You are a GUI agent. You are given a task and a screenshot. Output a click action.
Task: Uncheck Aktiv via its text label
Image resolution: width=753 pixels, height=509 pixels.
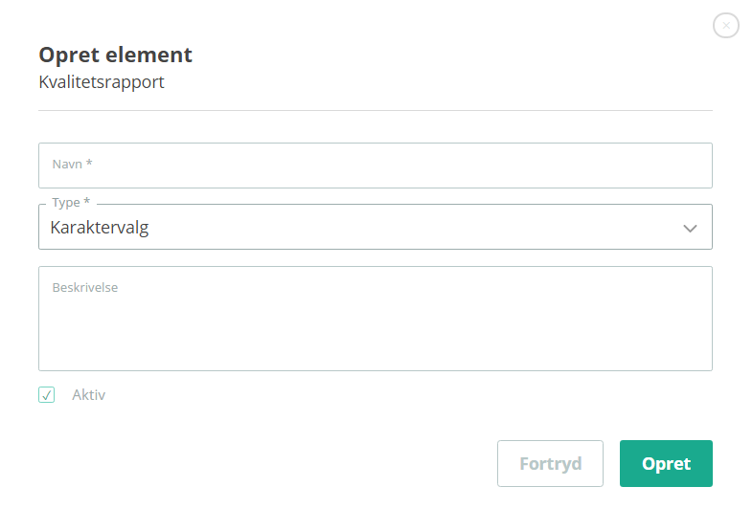click(x=88, y=395)
